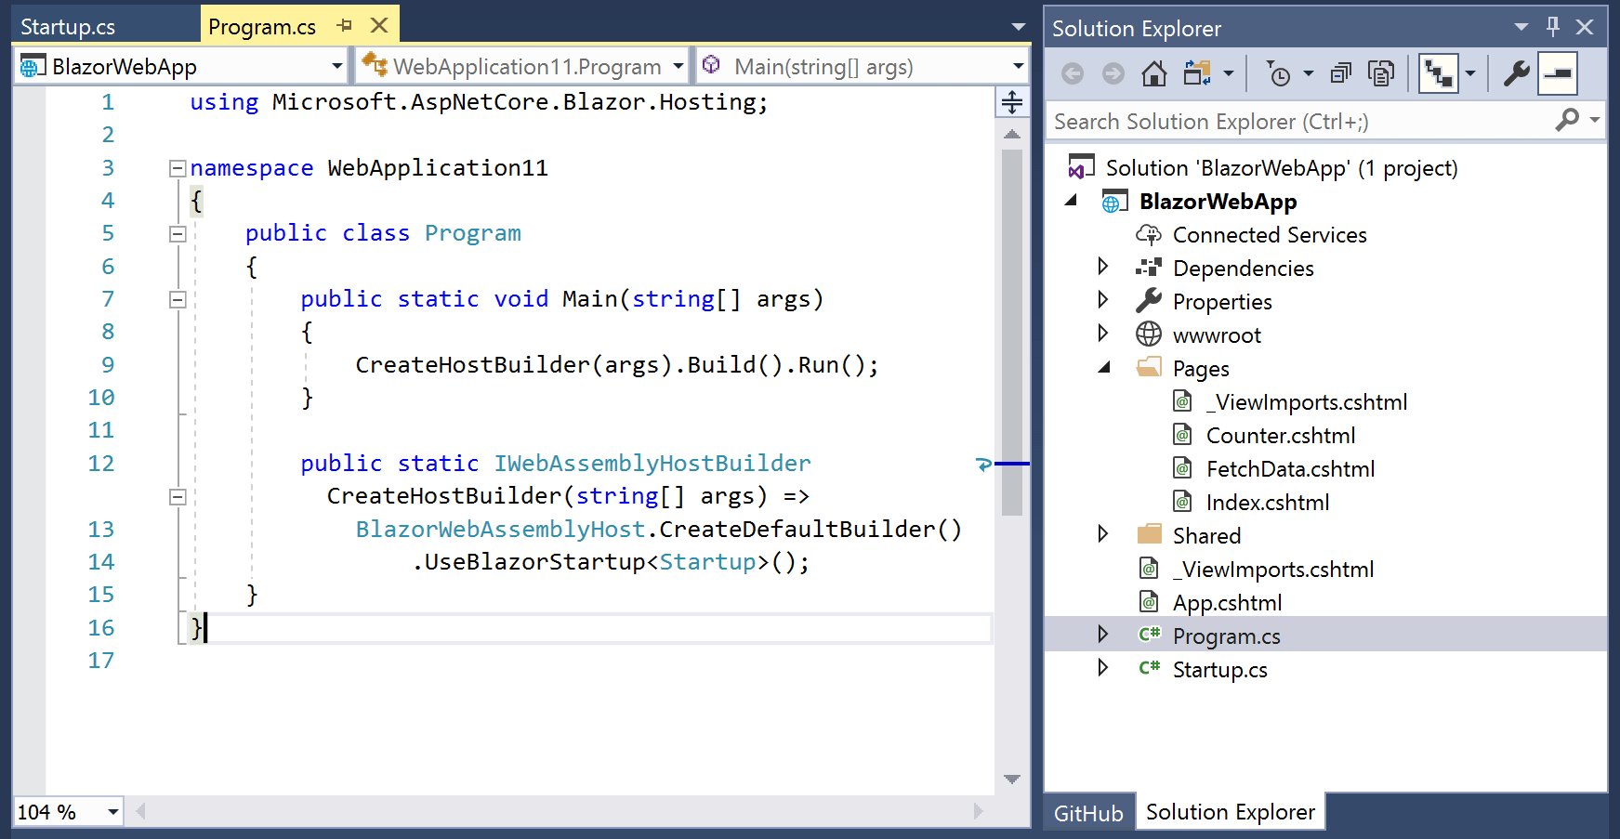This screenshot has width=1620, height=839.
Task: Click the search magnifier in Solution Explorer
Action: pyautogui.click(x=1567, y=121)
